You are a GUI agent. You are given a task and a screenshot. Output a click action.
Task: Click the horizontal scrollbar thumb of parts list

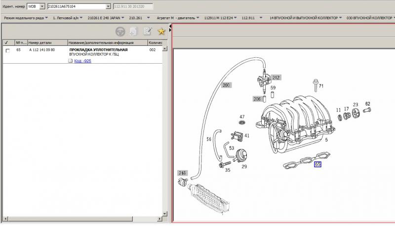pyautogui.click(x=70, y=219)
